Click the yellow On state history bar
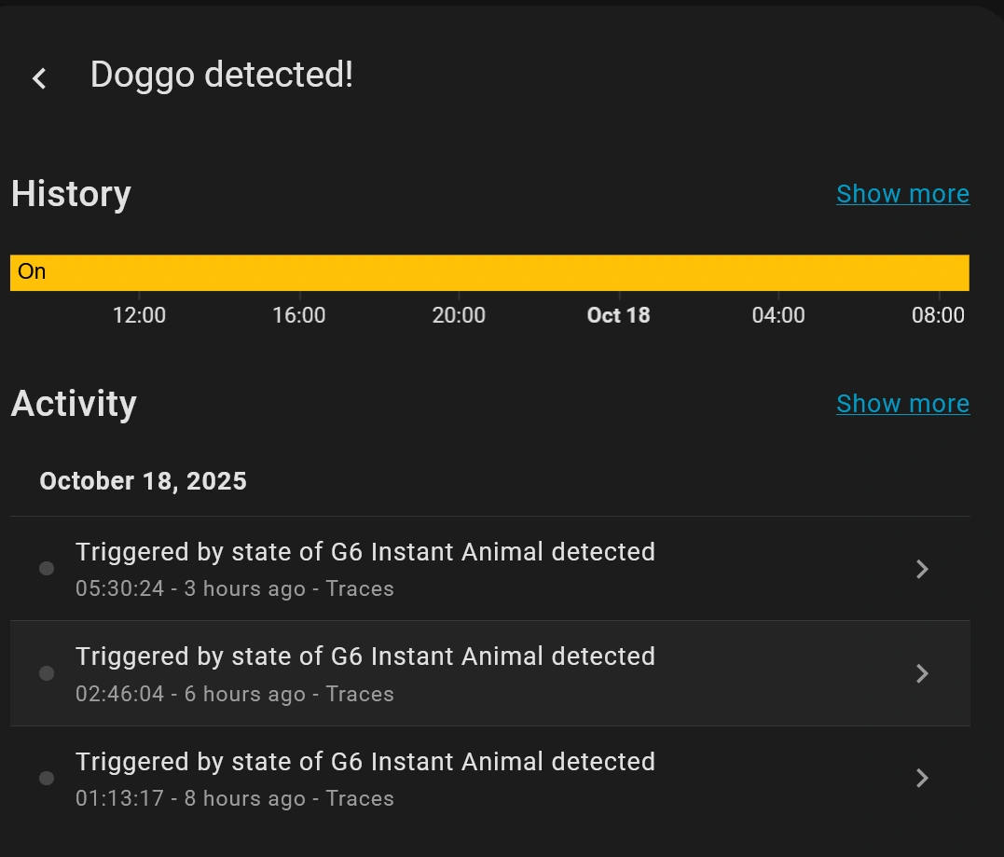The height and width of the screenshot is (857, 1004). tap(489, 272)
